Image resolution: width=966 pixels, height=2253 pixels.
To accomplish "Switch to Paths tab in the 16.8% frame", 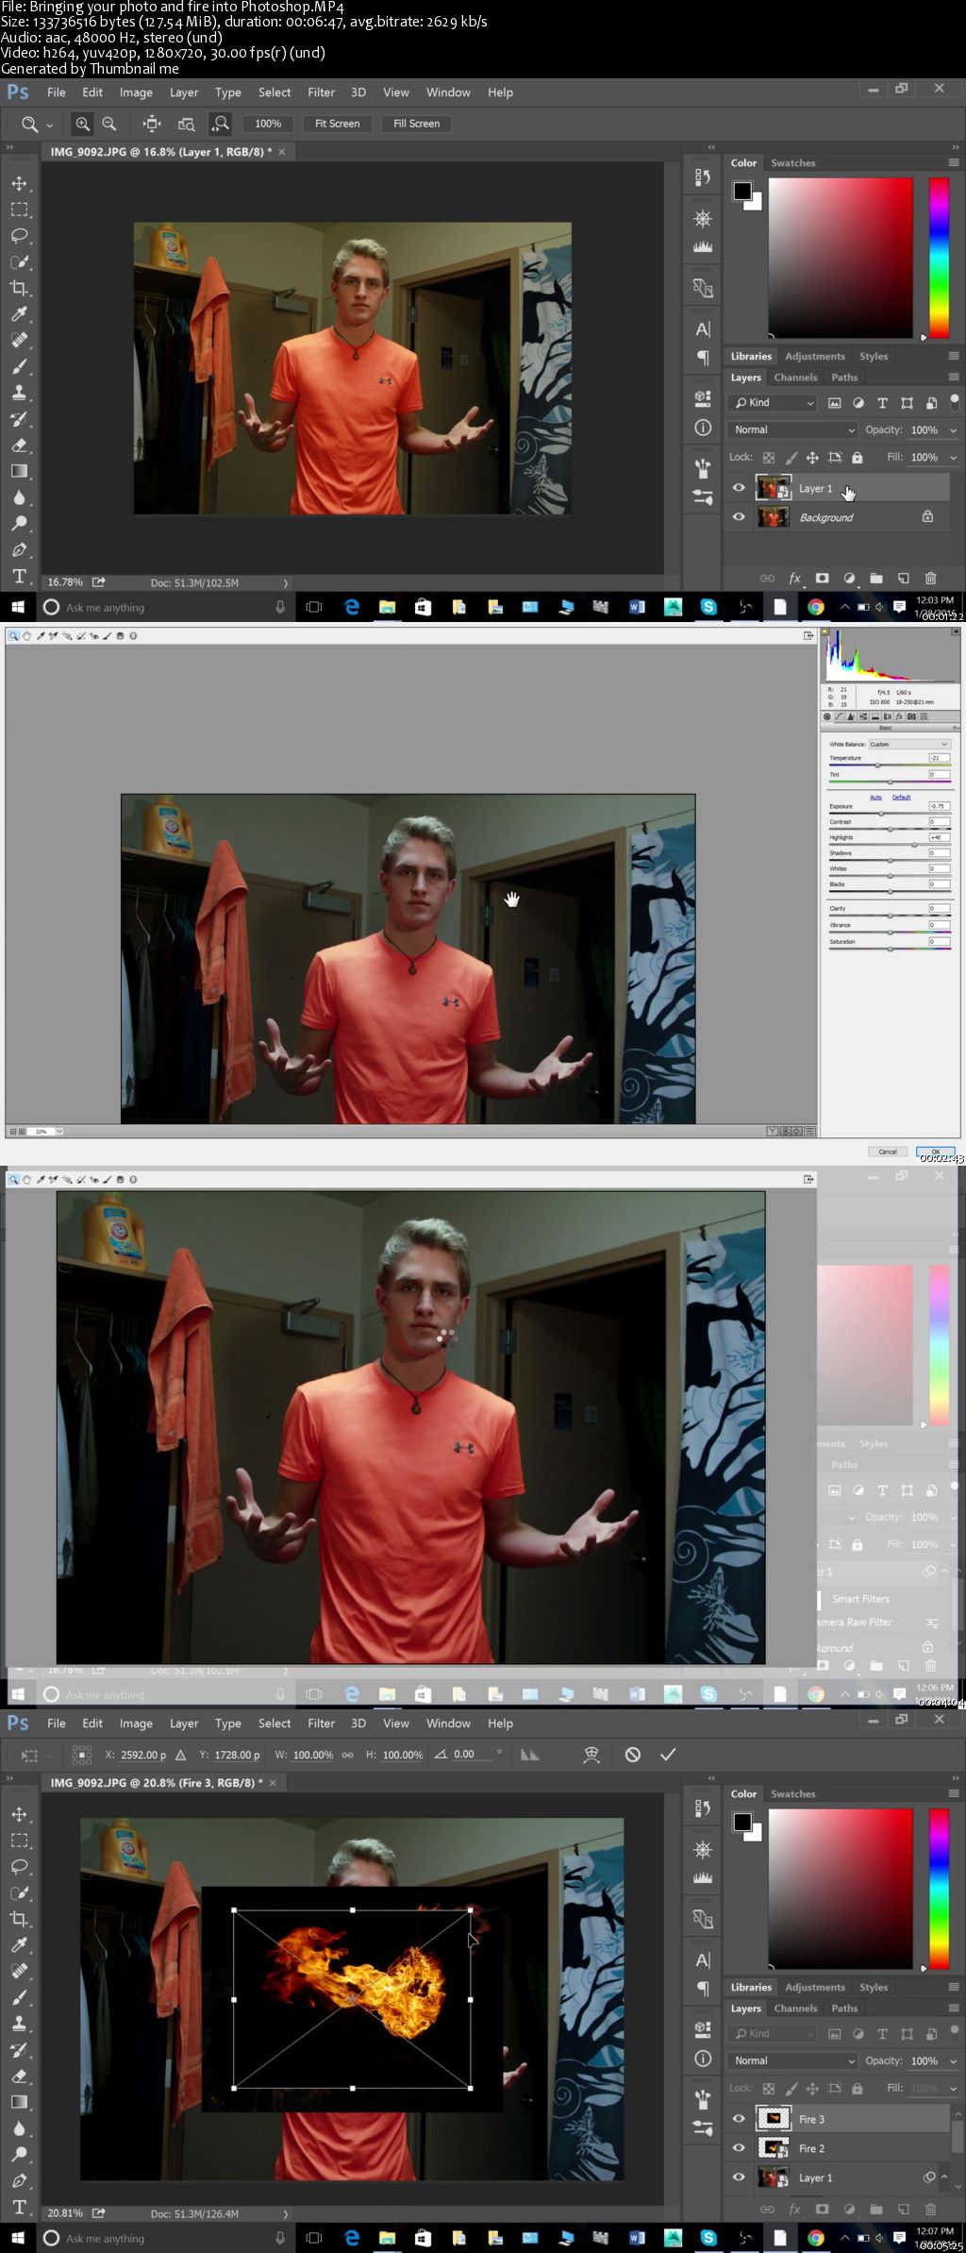I will [x=844, y=378].
